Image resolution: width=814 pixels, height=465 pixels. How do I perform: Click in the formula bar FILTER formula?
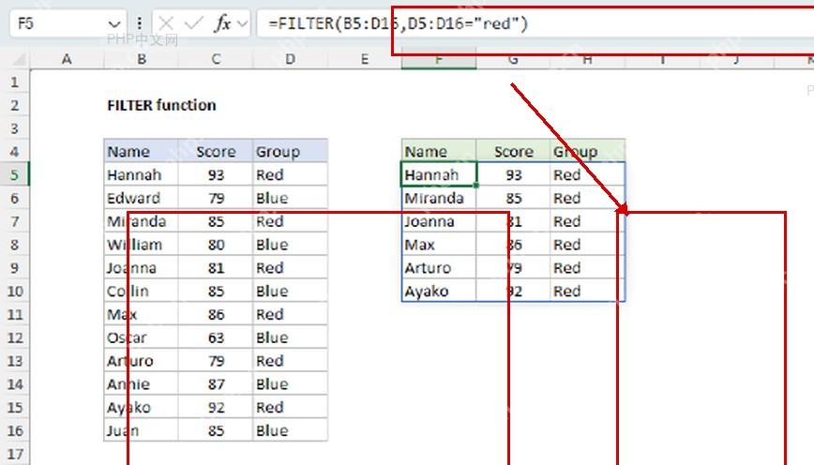click(x=398, y=23)
